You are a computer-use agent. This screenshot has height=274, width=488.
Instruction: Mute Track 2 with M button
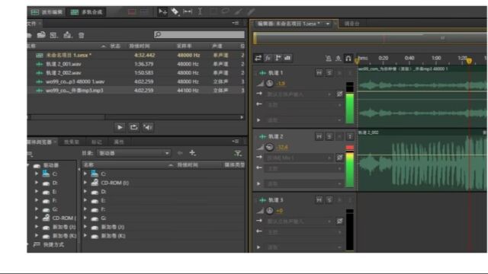[319, 136]
